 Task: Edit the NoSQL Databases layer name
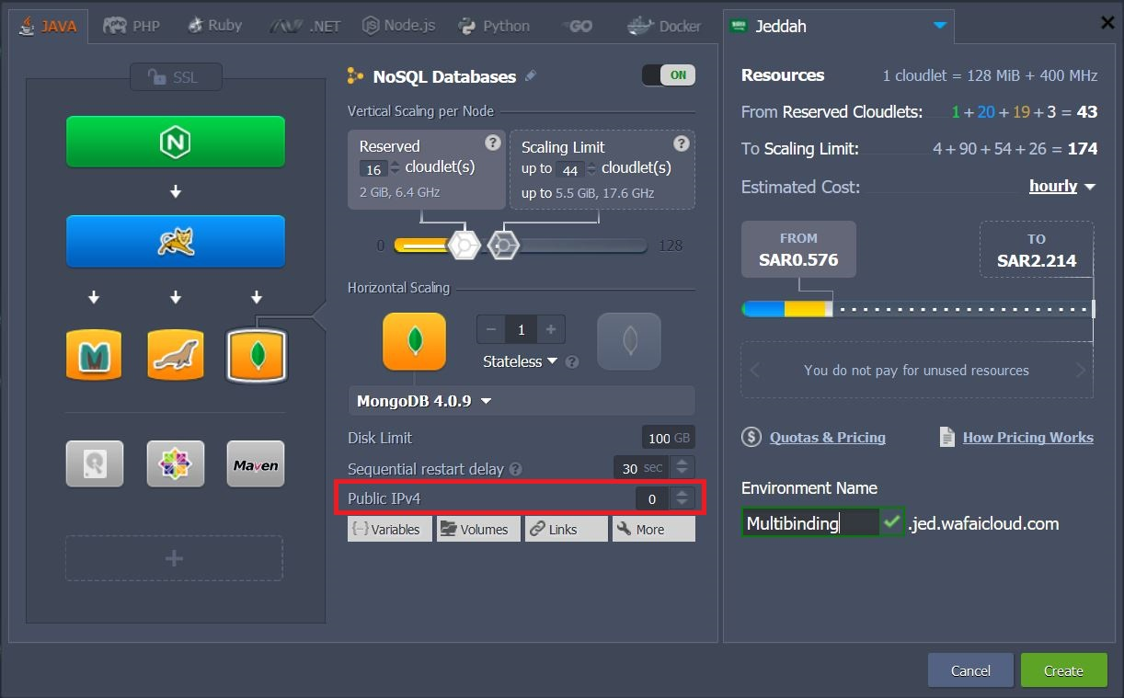point(531,76)
